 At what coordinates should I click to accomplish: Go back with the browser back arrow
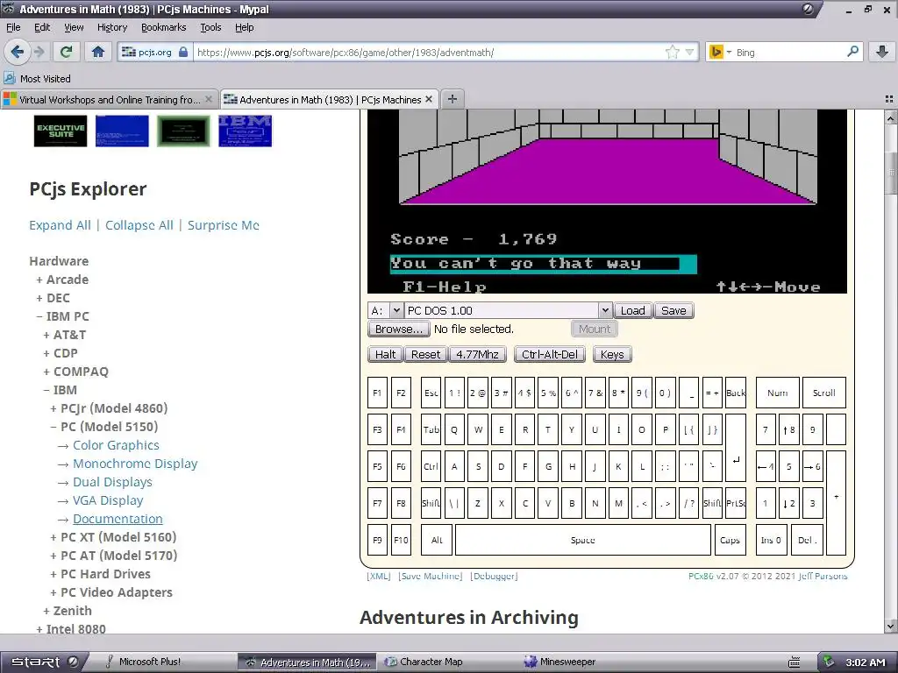click(x=18, y=52)
